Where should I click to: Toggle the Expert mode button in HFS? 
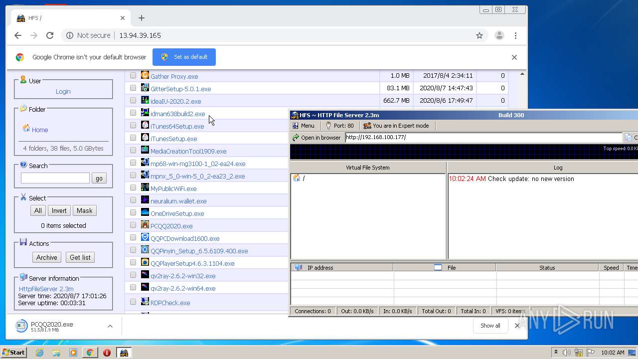pyautogui.click(x=396, y=126)
